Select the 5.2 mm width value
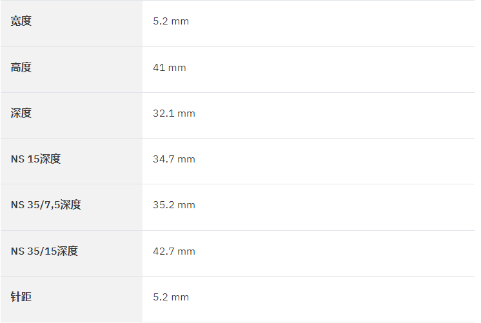The width and height of the screenshot is (481, 323). coord(171,21)
